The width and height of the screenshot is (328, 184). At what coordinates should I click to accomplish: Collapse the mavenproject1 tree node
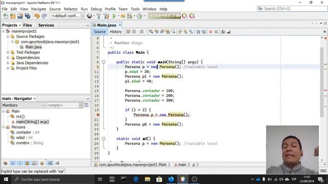(x=4, y=31)
